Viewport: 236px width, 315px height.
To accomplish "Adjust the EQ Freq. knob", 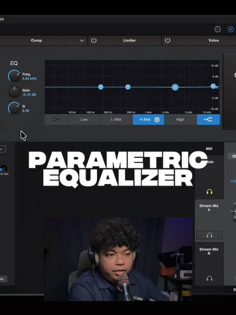I will coord(14,76).
